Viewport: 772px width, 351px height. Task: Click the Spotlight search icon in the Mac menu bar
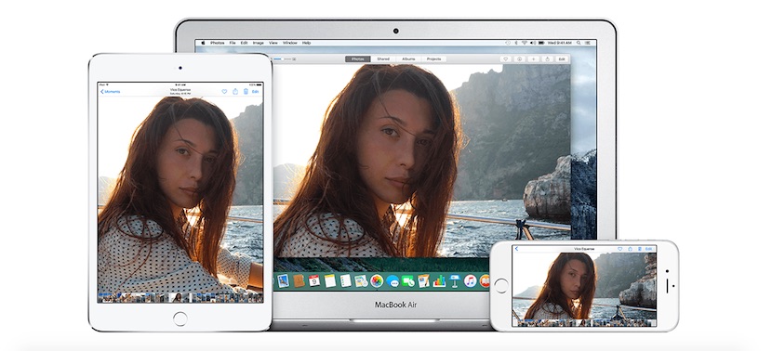tap(578, 43)
